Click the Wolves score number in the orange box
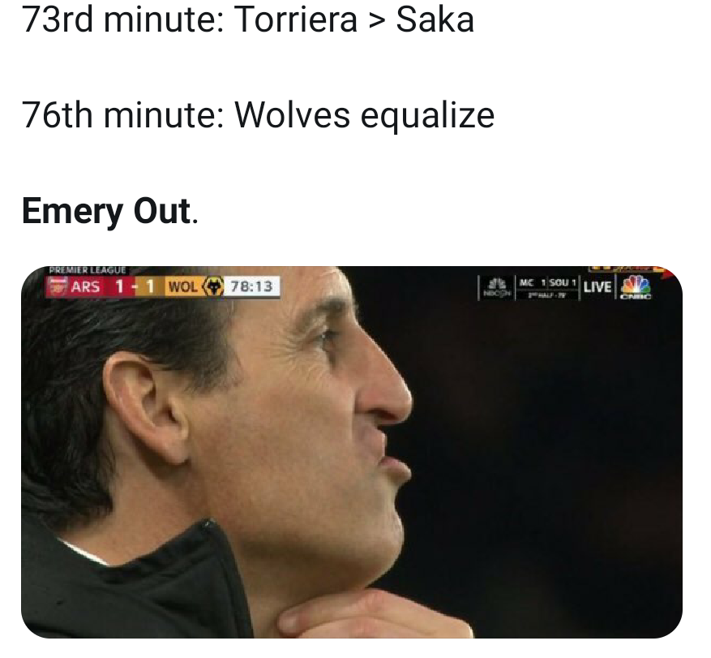Screen dimensions: 711x658 [149, 286]
